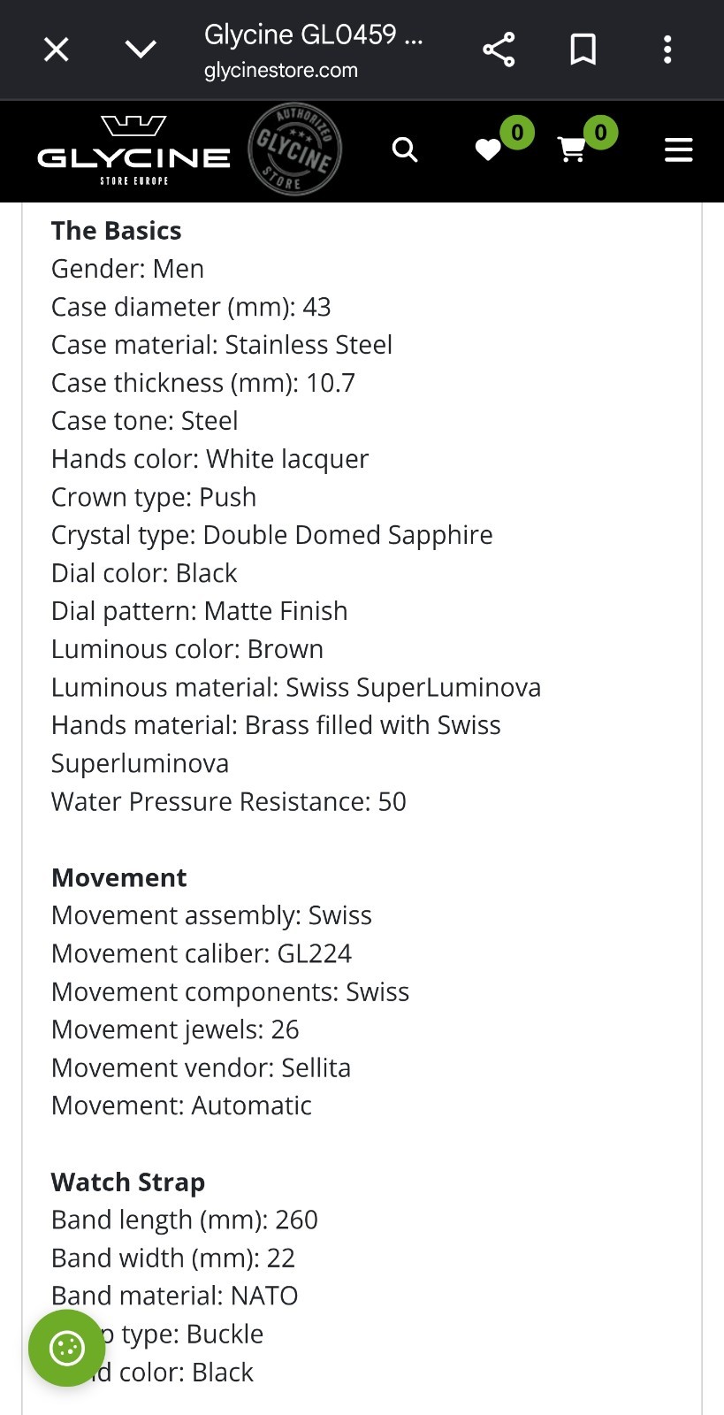
Task: Open the shopping cart
Action: point(571,150)
